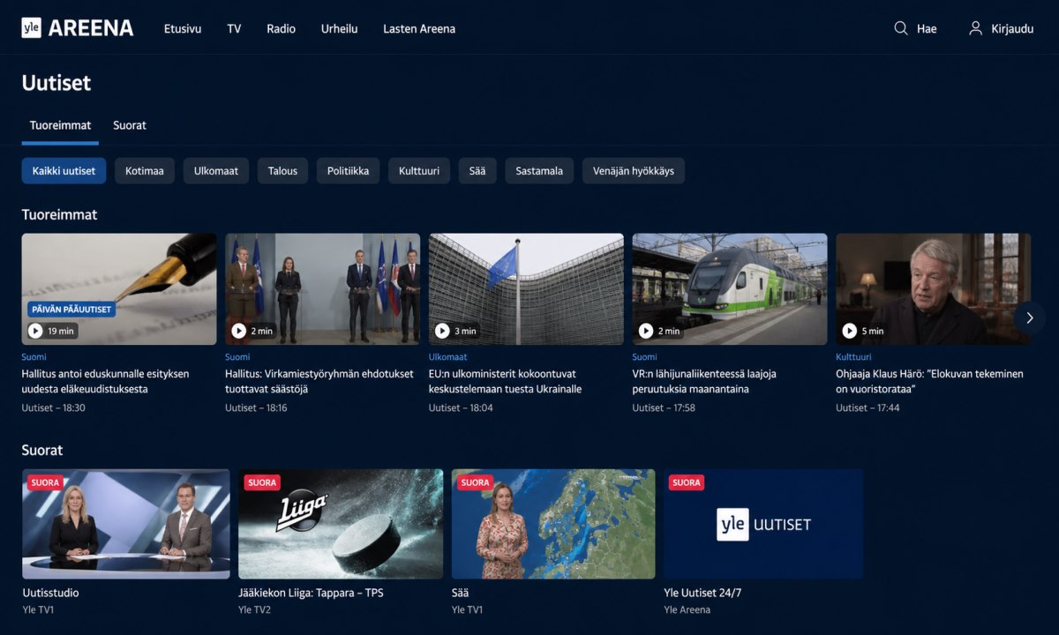Open Etusivu in top navigation

(x=183, y=28)
